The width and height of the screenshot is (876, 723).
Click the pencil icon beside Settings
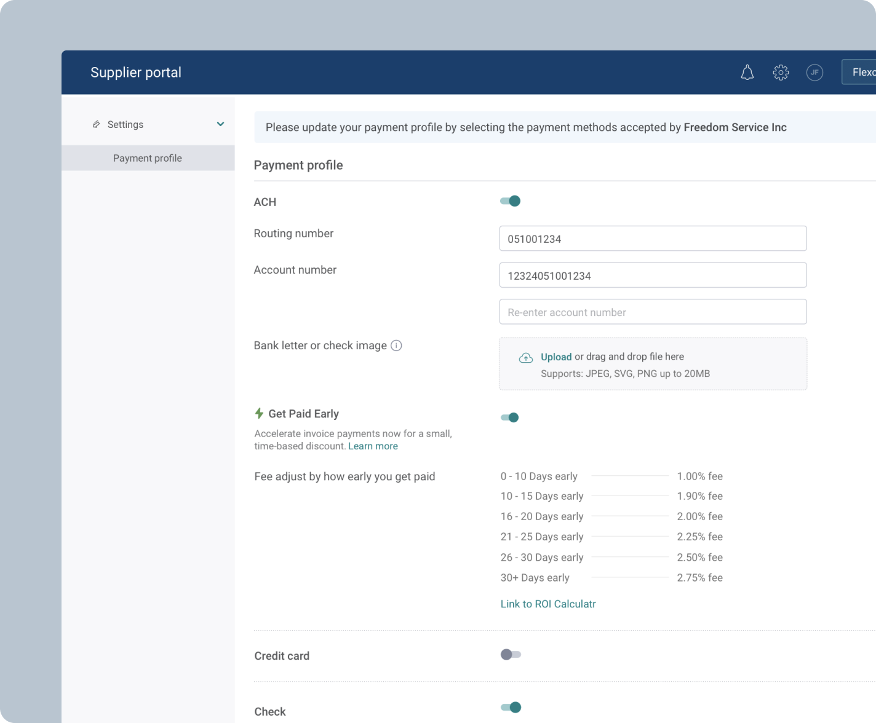(97, 124)
